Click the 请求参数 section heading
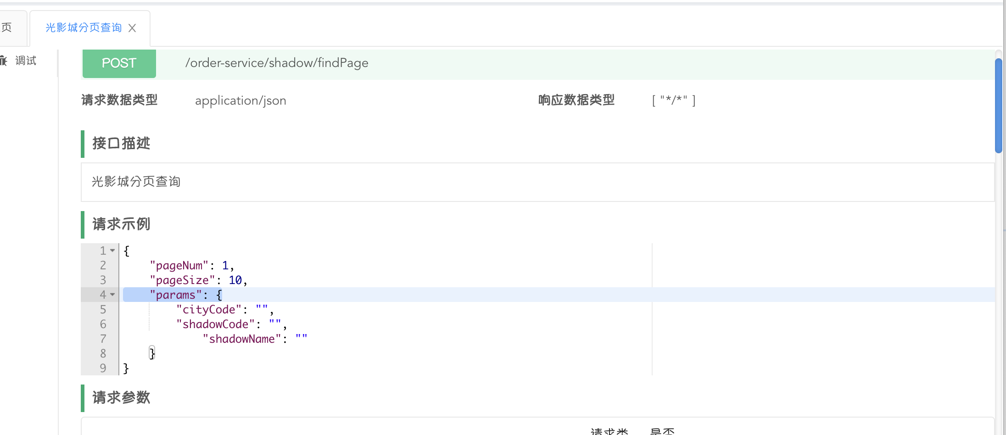Screen dimensions: 1006x435 [121, 397]
